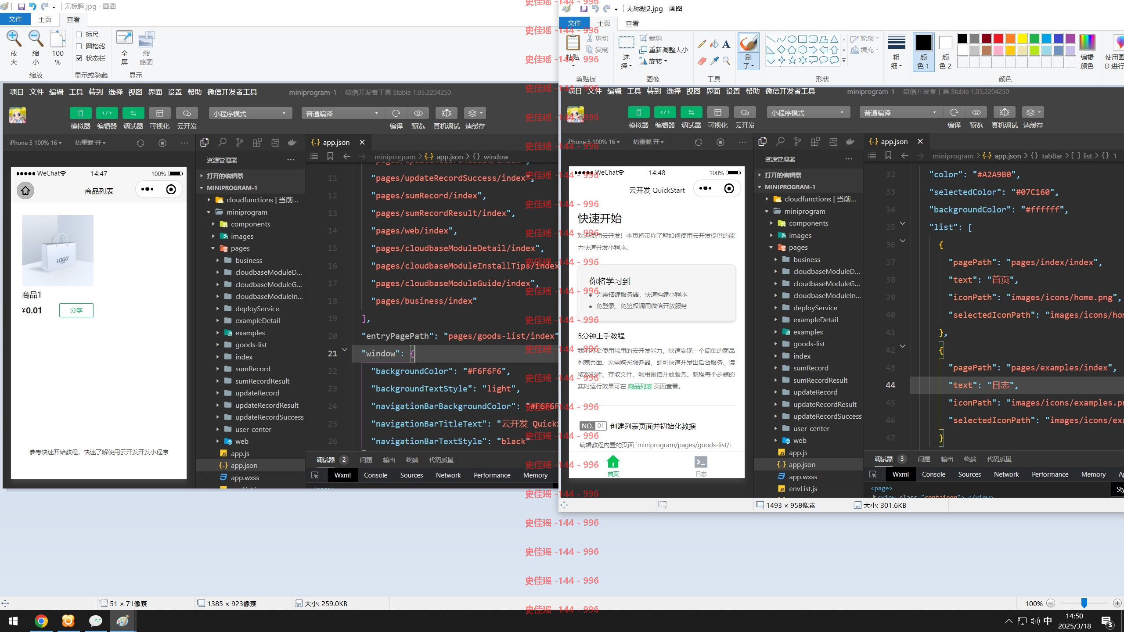1124x632 pixels.
Task: Open the quick access toolbar customize arrow in right Paint
Action: [x=616, y=9]
